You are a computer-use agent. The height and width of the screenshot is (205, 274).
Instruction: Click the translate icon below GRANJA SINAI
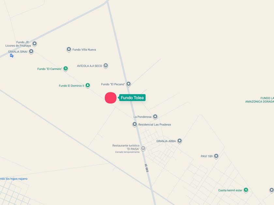[x=12, y=56]
